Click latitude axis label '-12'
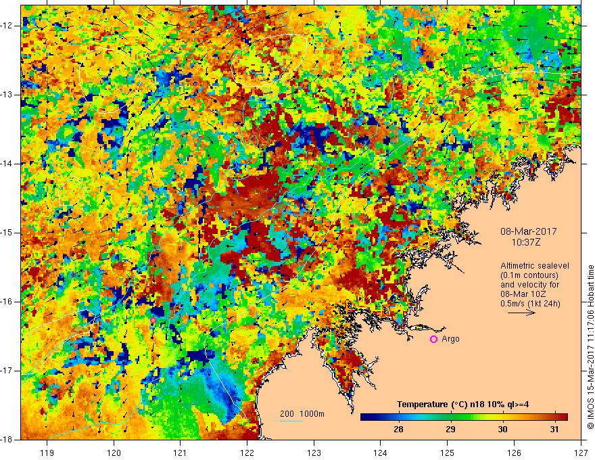The width and height of the screenshot is (595, 460). pos(7,26)
